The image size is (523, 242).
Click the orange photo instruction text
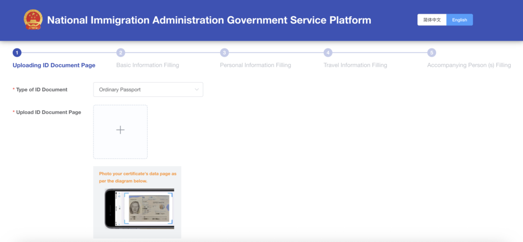[x=137, y=177]
